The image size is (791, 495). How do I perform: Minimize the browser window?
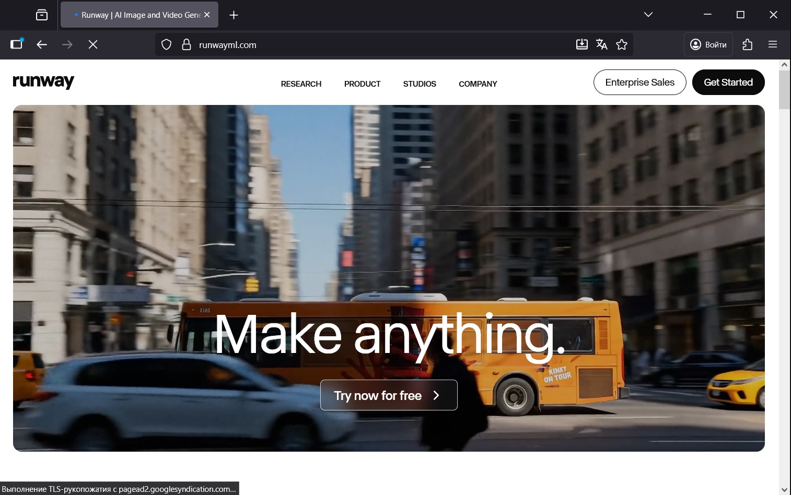[x=708, y=15]
